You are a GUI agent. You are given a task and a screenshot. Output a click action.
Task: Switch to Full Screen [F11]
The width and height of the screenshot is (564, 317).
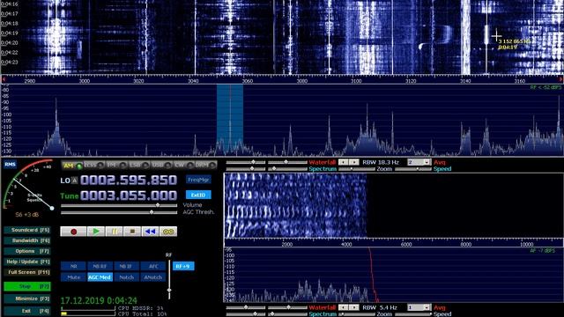click(27, 272)
